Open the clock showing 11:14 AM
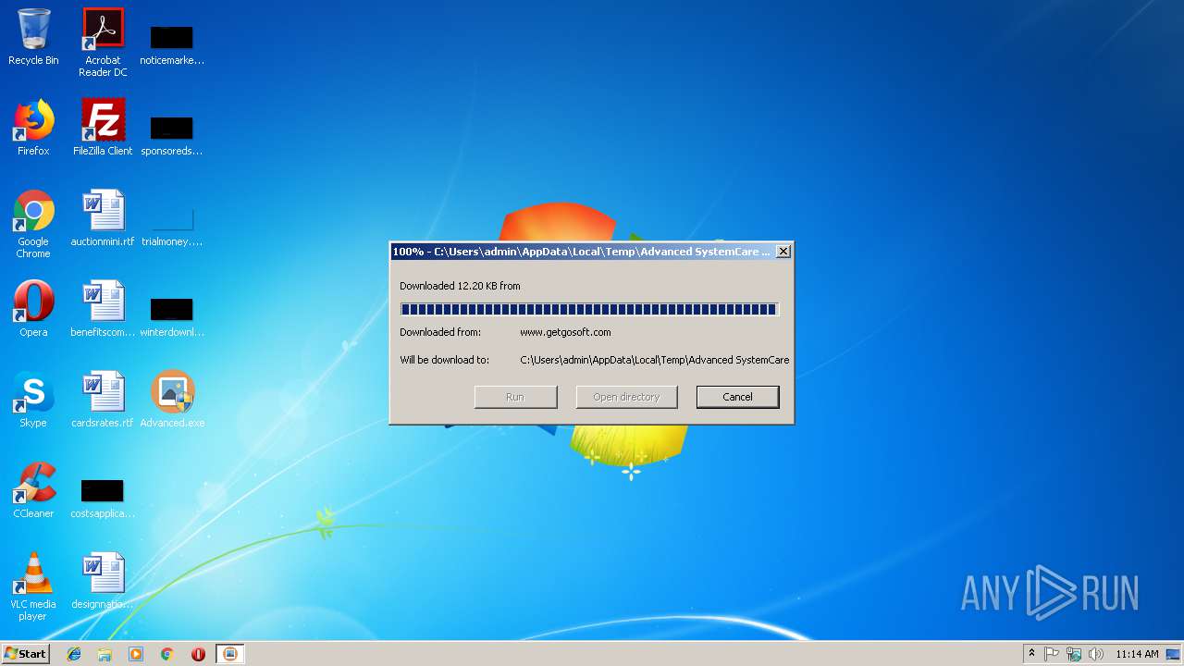1184x666 pixels. tap(1137, 654)
